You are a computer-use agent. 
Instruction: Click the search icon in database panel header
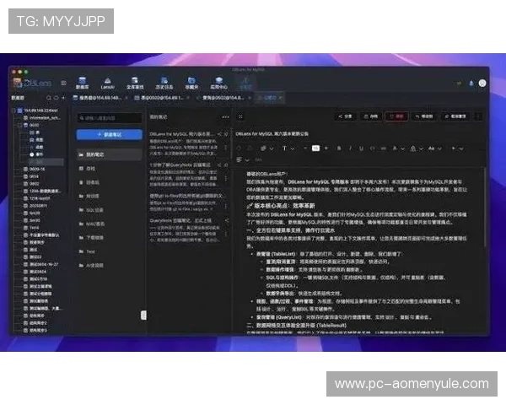click(49, 98)
